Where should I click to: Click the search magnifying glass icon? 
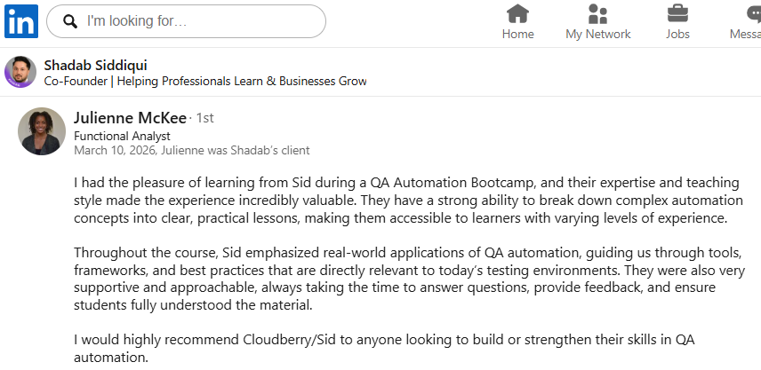pos(71,21)
